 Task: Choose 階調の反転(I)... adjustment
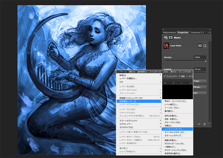[177, 140]
